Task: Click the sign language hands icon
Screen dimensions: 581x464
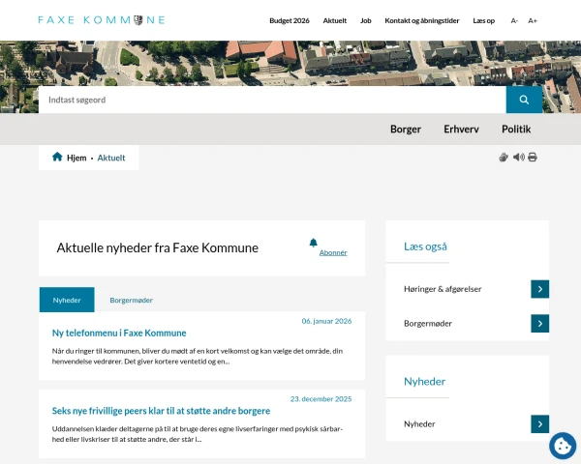Action: point(504,158)
